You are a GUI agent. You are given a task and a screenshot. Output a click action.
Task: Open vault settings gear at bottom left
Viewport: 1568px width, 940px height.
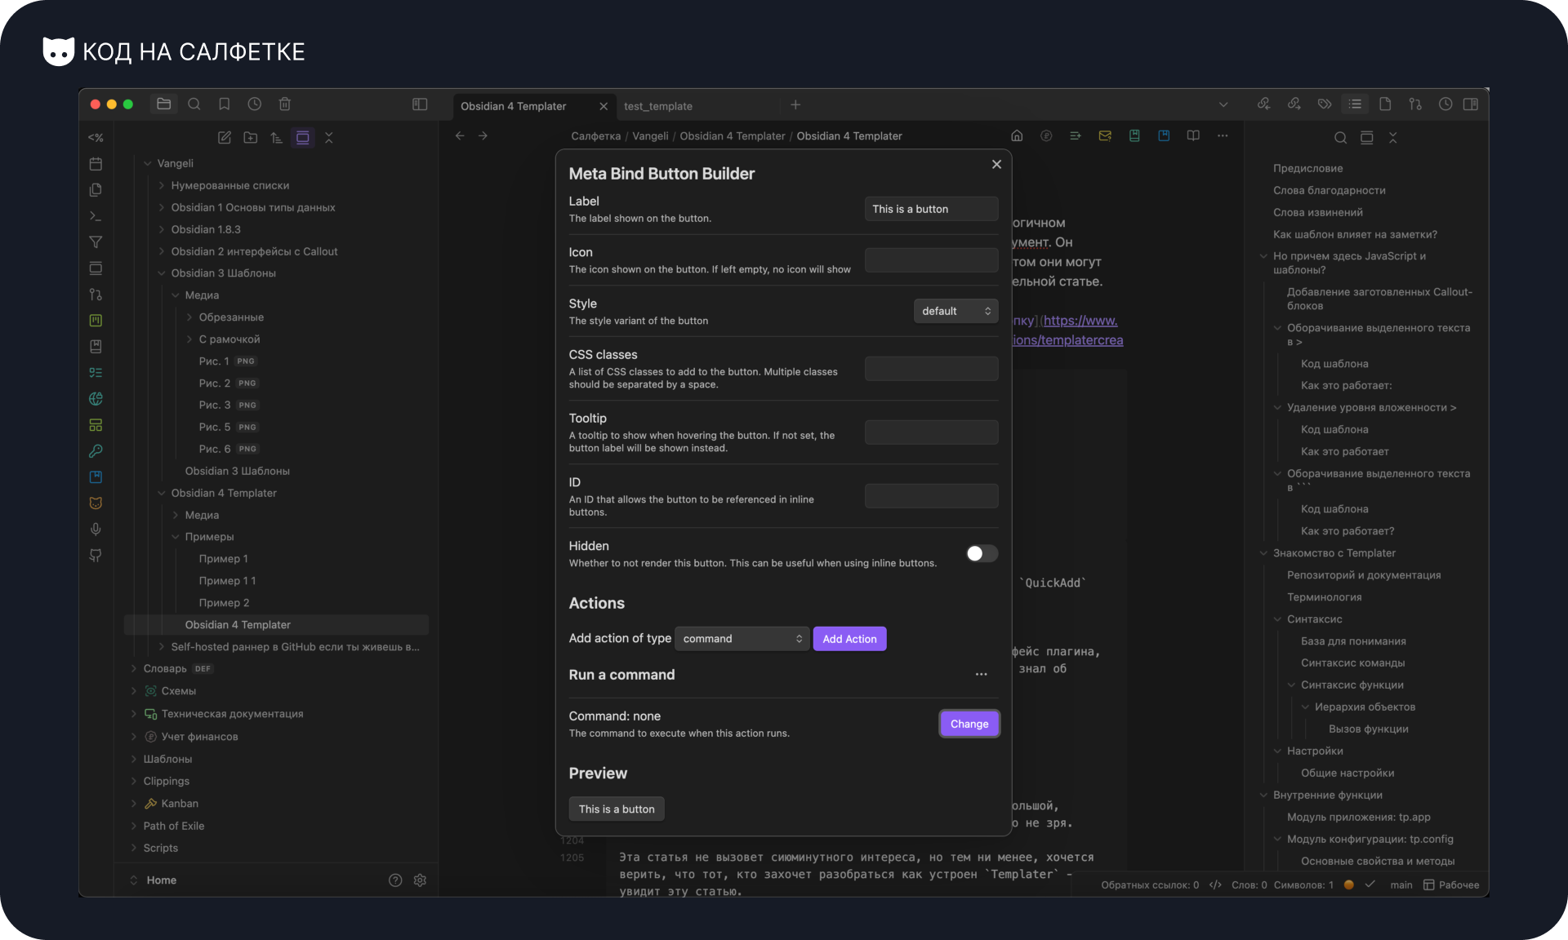click(421, 880)
